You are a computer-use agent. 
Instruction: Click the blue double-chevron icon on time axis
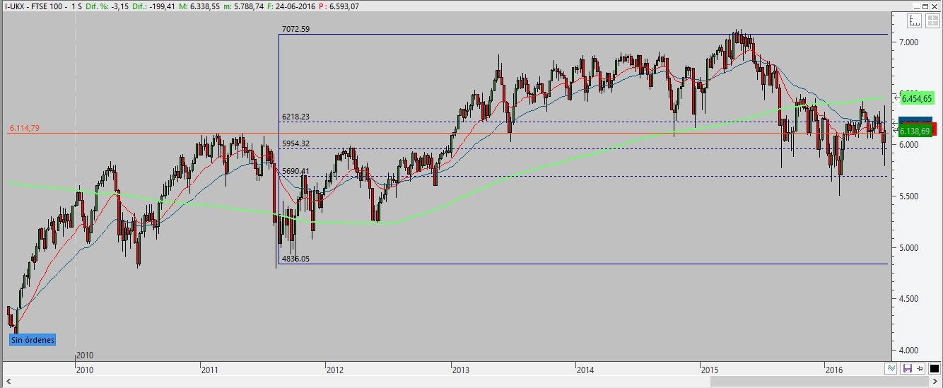point(891,368)
